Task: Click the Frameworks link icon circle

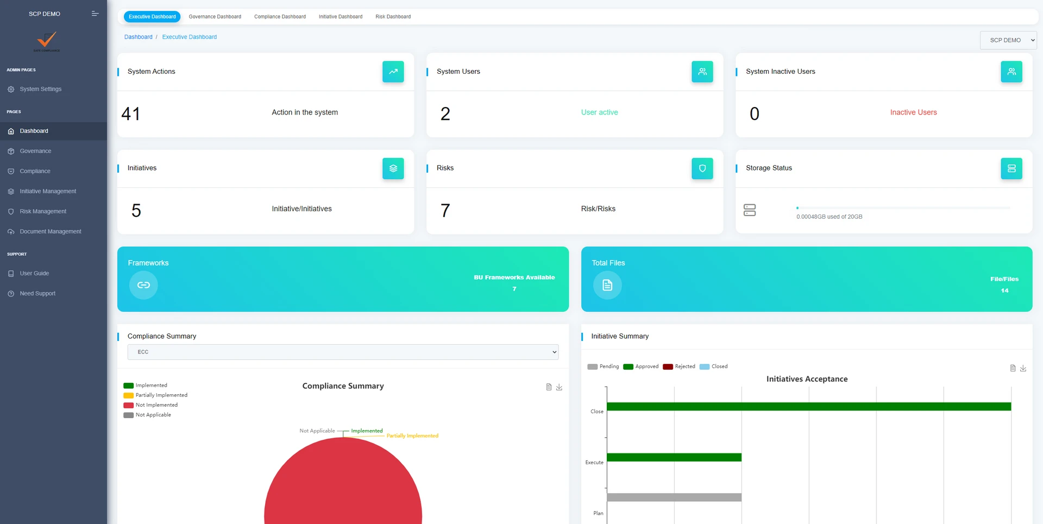Action: (x=143, y=285)
